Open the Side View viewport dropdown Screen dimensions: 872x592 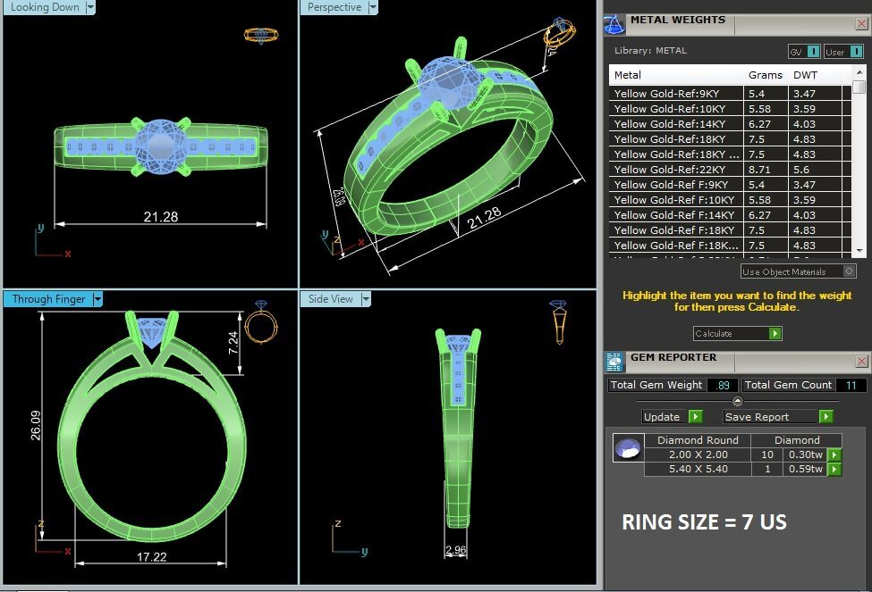click(365, 299)
